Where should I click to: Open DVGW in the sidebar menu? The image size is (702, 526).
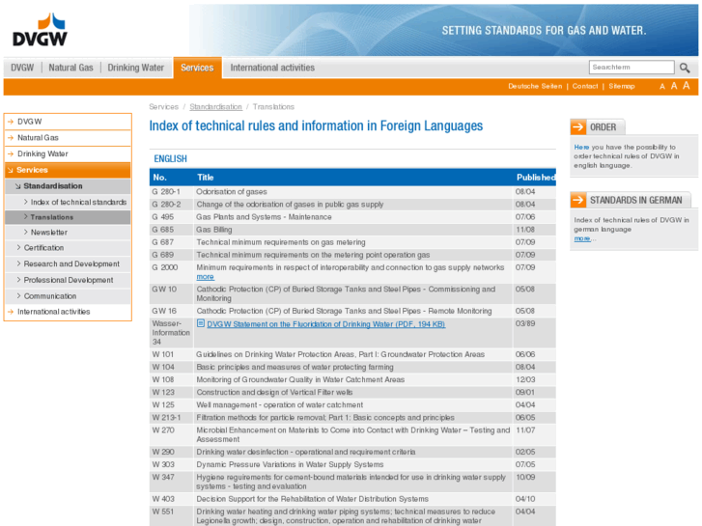(68, 122)
